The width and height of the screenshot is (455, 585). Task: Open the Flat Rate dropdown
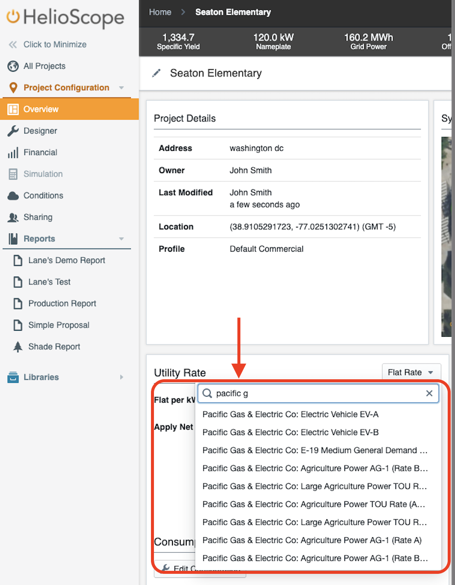pyautogui.click(x=411, y=372)
